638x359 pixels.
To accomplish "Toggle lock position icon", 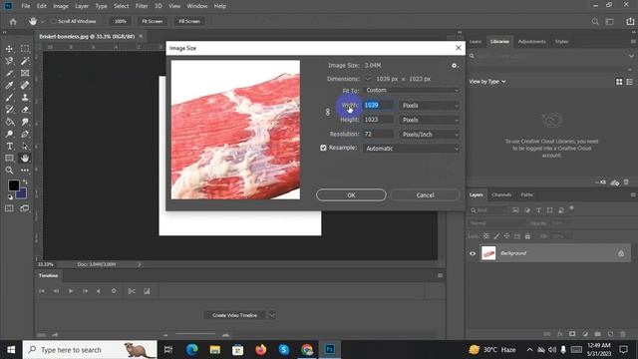I will 506,236.
